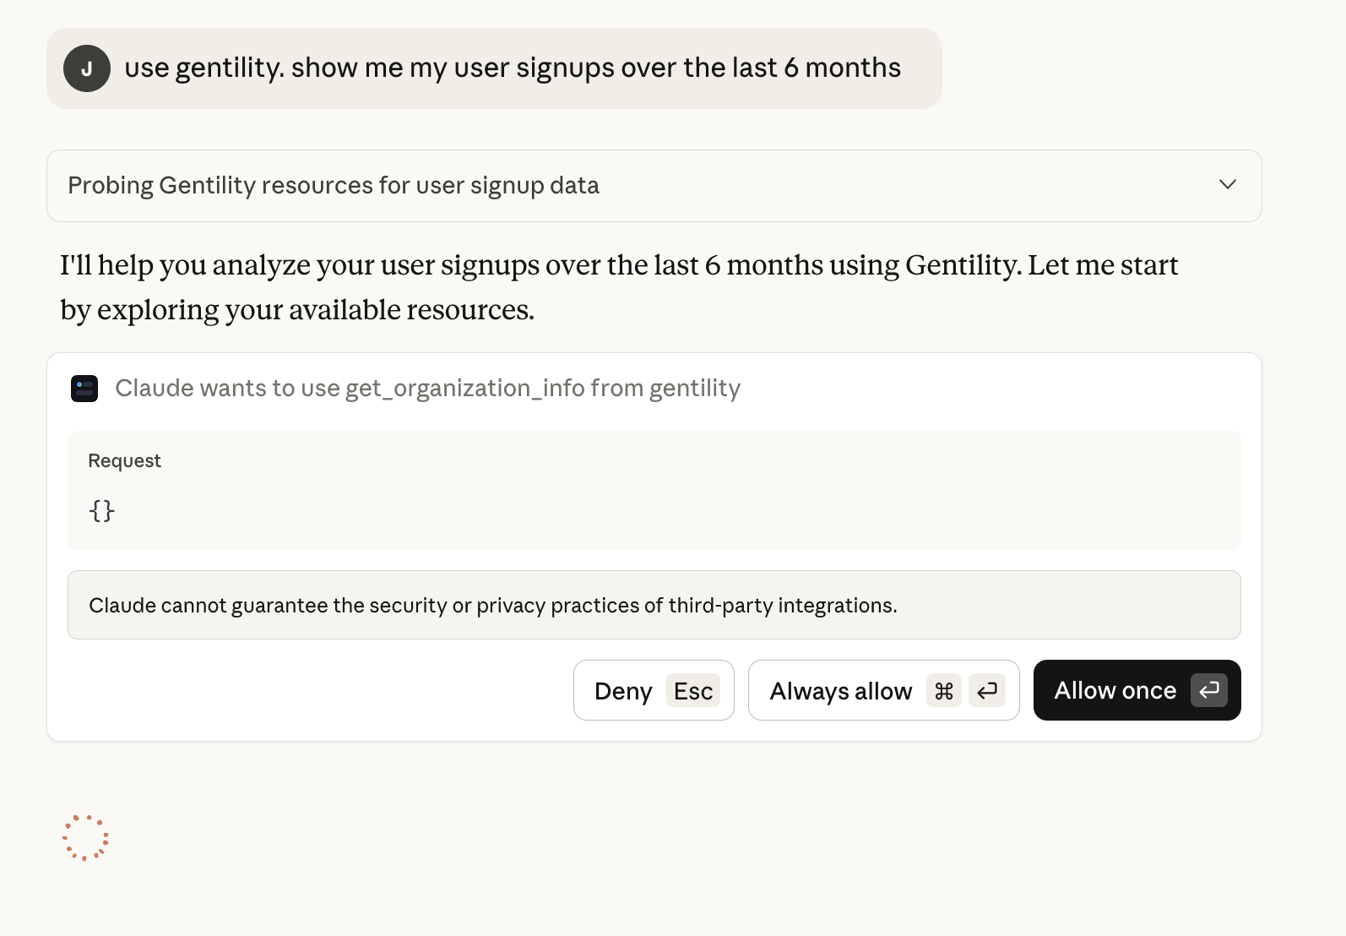Screen dimensions: 1346x936
Task: Click the user avatar with letter J
Action: pos(86,68)
